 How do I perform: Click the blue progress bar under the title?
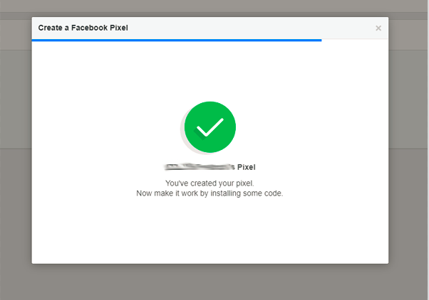pos(177,41)
